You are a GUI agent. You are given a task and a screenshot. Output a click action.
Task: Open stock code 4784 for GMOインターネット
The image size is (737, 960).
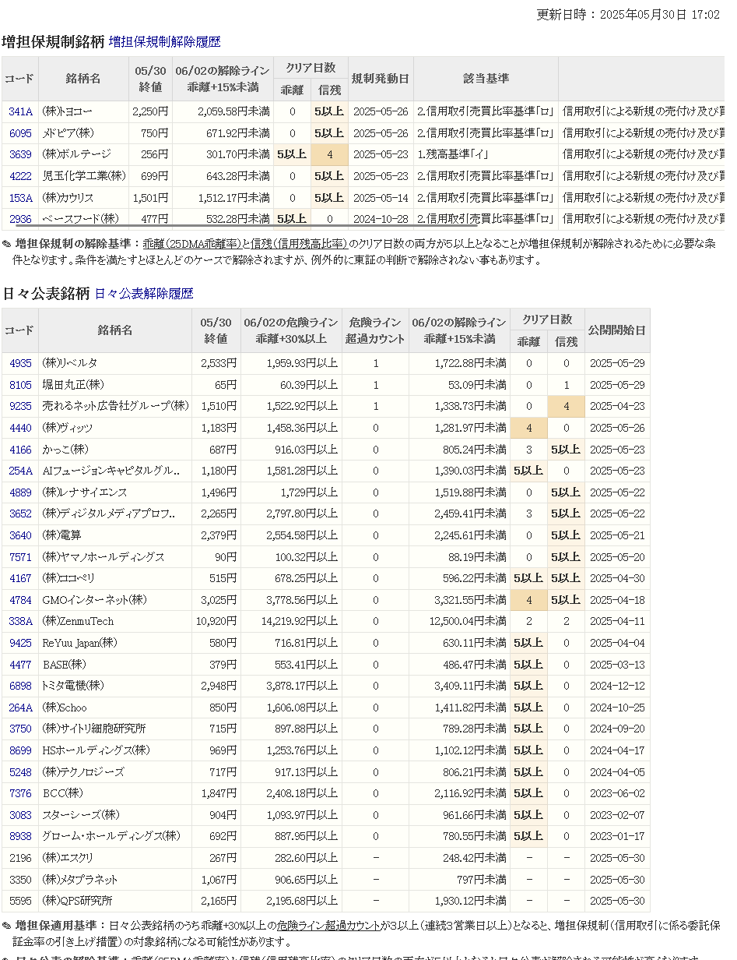20,600
